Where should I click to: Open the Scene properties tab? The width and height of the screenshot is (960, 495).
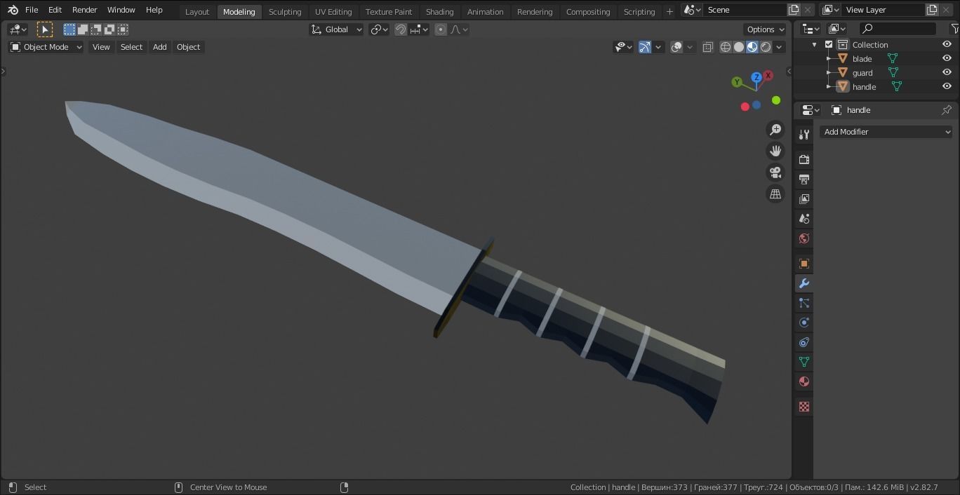804,219
